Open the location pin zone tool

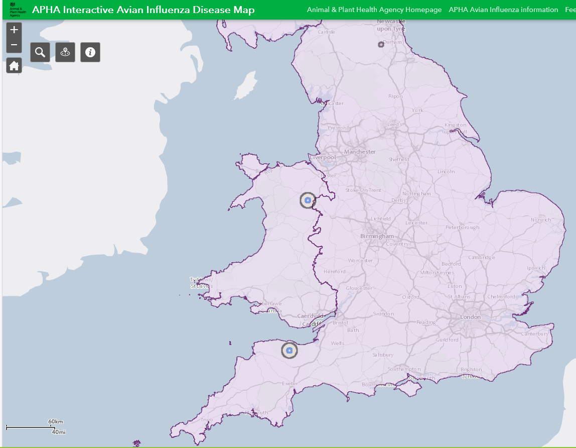pyautogui.click(x=65, y=52)
